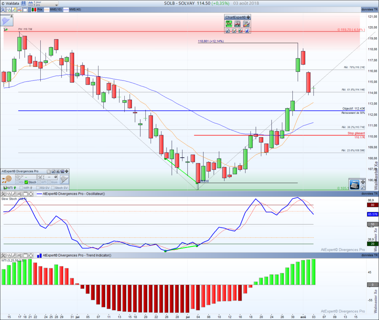Add indicator to Trend Indicator panel
The width and height of the screenshot is (379, 320).
[9, 255]
